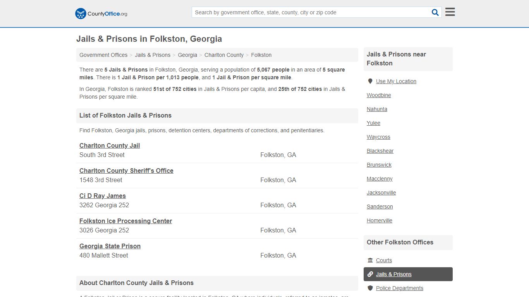Screen dimensions: 529x297
Task: Click 3262 Georgia 252 address text
Action: (x=104, y=205)
